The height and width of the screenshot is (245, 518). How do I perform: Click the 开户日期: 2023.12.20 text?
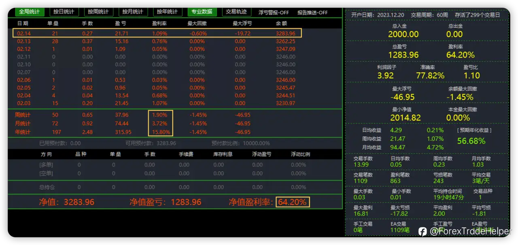[378, 15]
